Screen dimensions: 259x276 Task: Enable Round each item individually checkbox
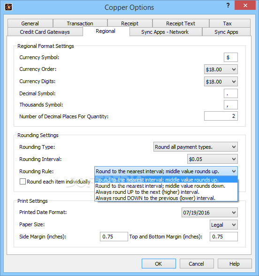pyautogui.click(x=23, y=182)
